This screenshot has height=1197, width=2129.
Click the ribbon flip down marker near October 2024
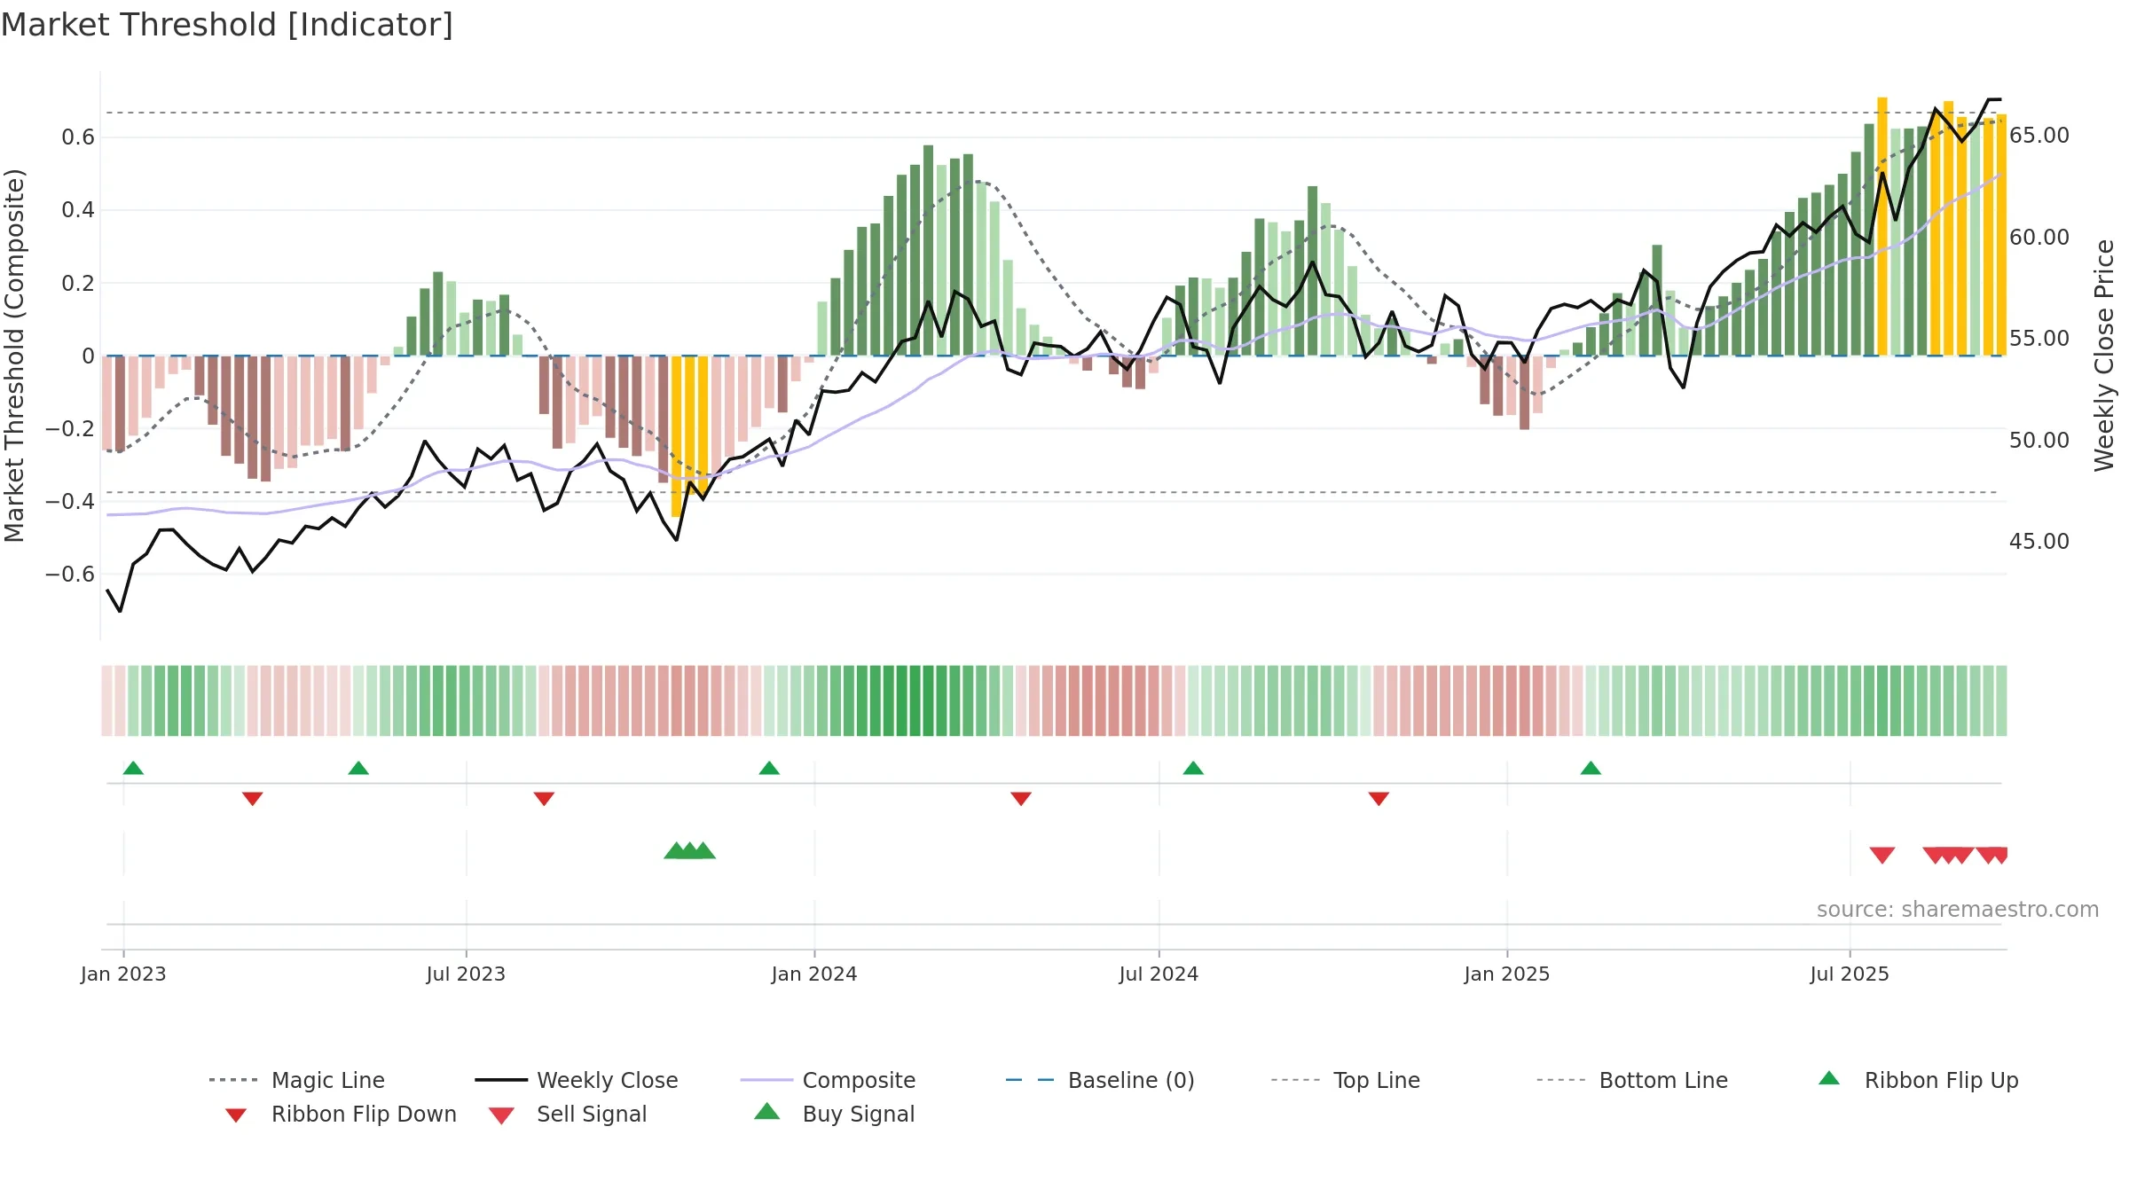1379,799
